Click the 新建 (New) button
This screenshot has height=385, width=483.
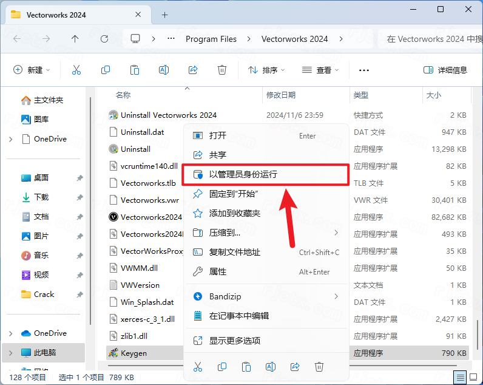(32, 70)
